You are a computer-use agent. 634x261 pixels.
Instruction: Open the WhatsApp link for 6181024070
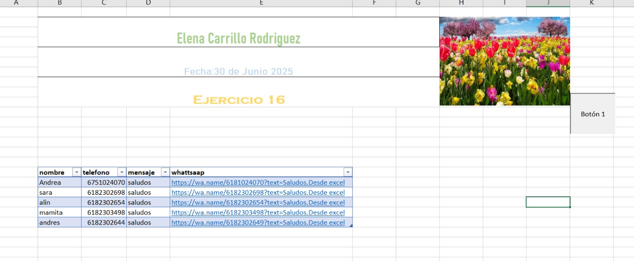[x=258, y=182]
